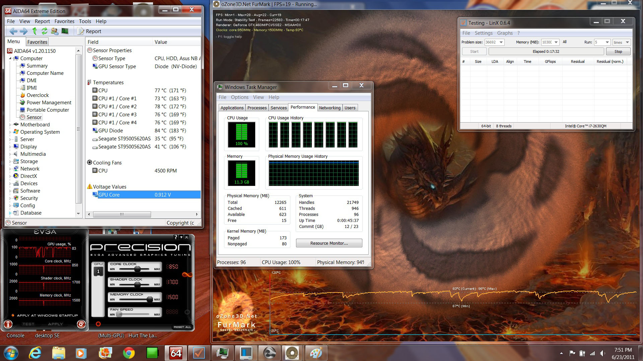This screenshot has width=643, height=361.
Task: Open Problem size dropdown in LinX
Action: pyautogui.click(x=501, y=42)
